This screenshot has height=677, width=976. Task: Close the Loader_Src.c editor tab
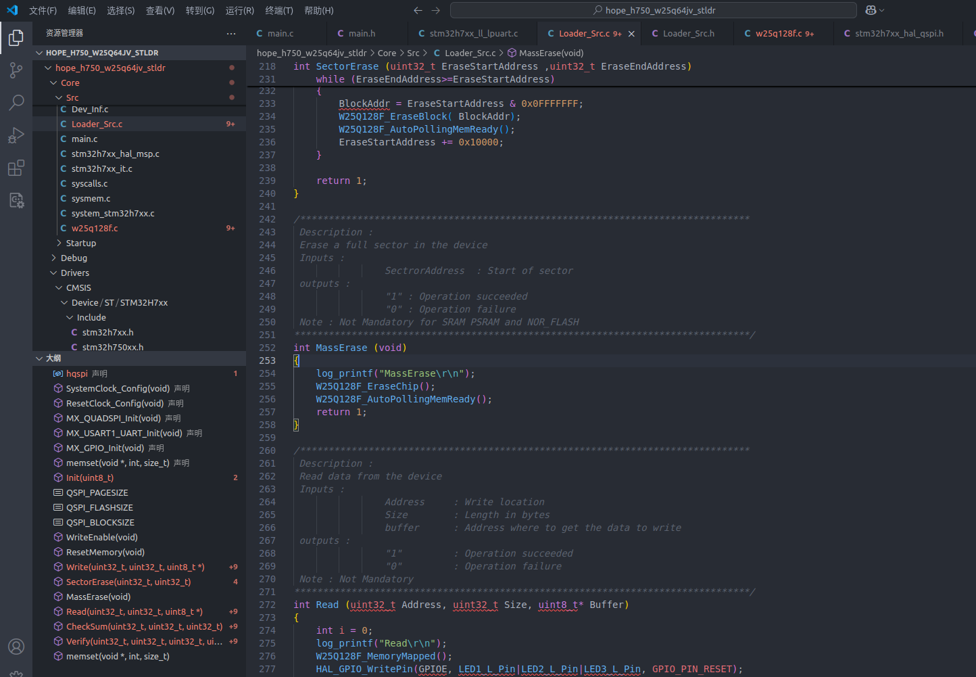[x=631, y=32]
